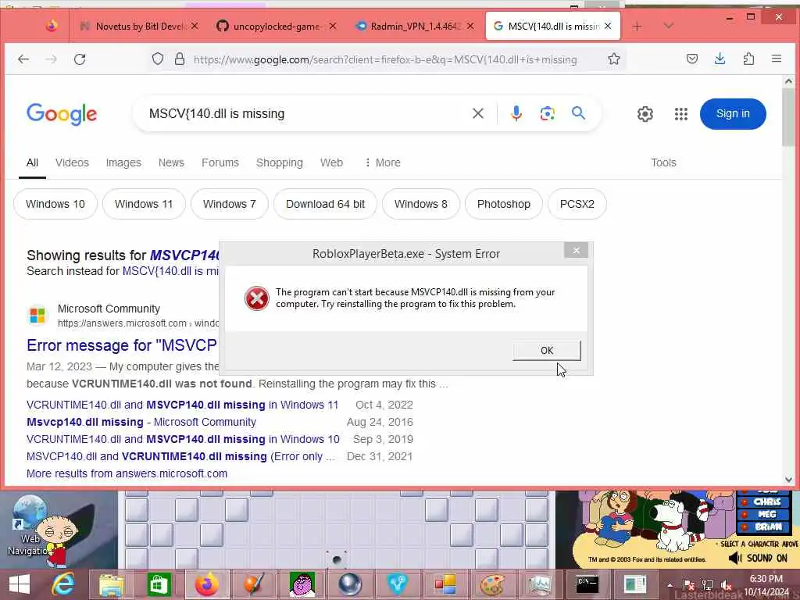Submit search with magnifier icon

(x=578, y=112)
